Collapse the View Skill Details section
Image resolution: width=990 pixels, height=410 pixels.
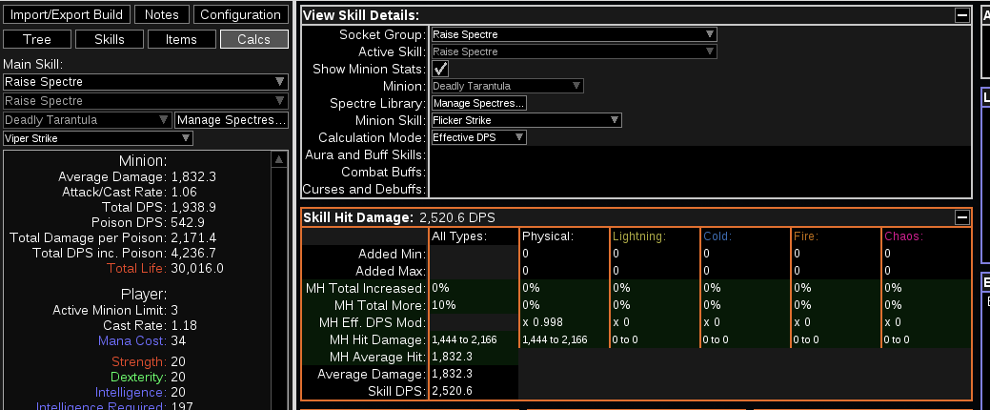click(x=961, y=16)
